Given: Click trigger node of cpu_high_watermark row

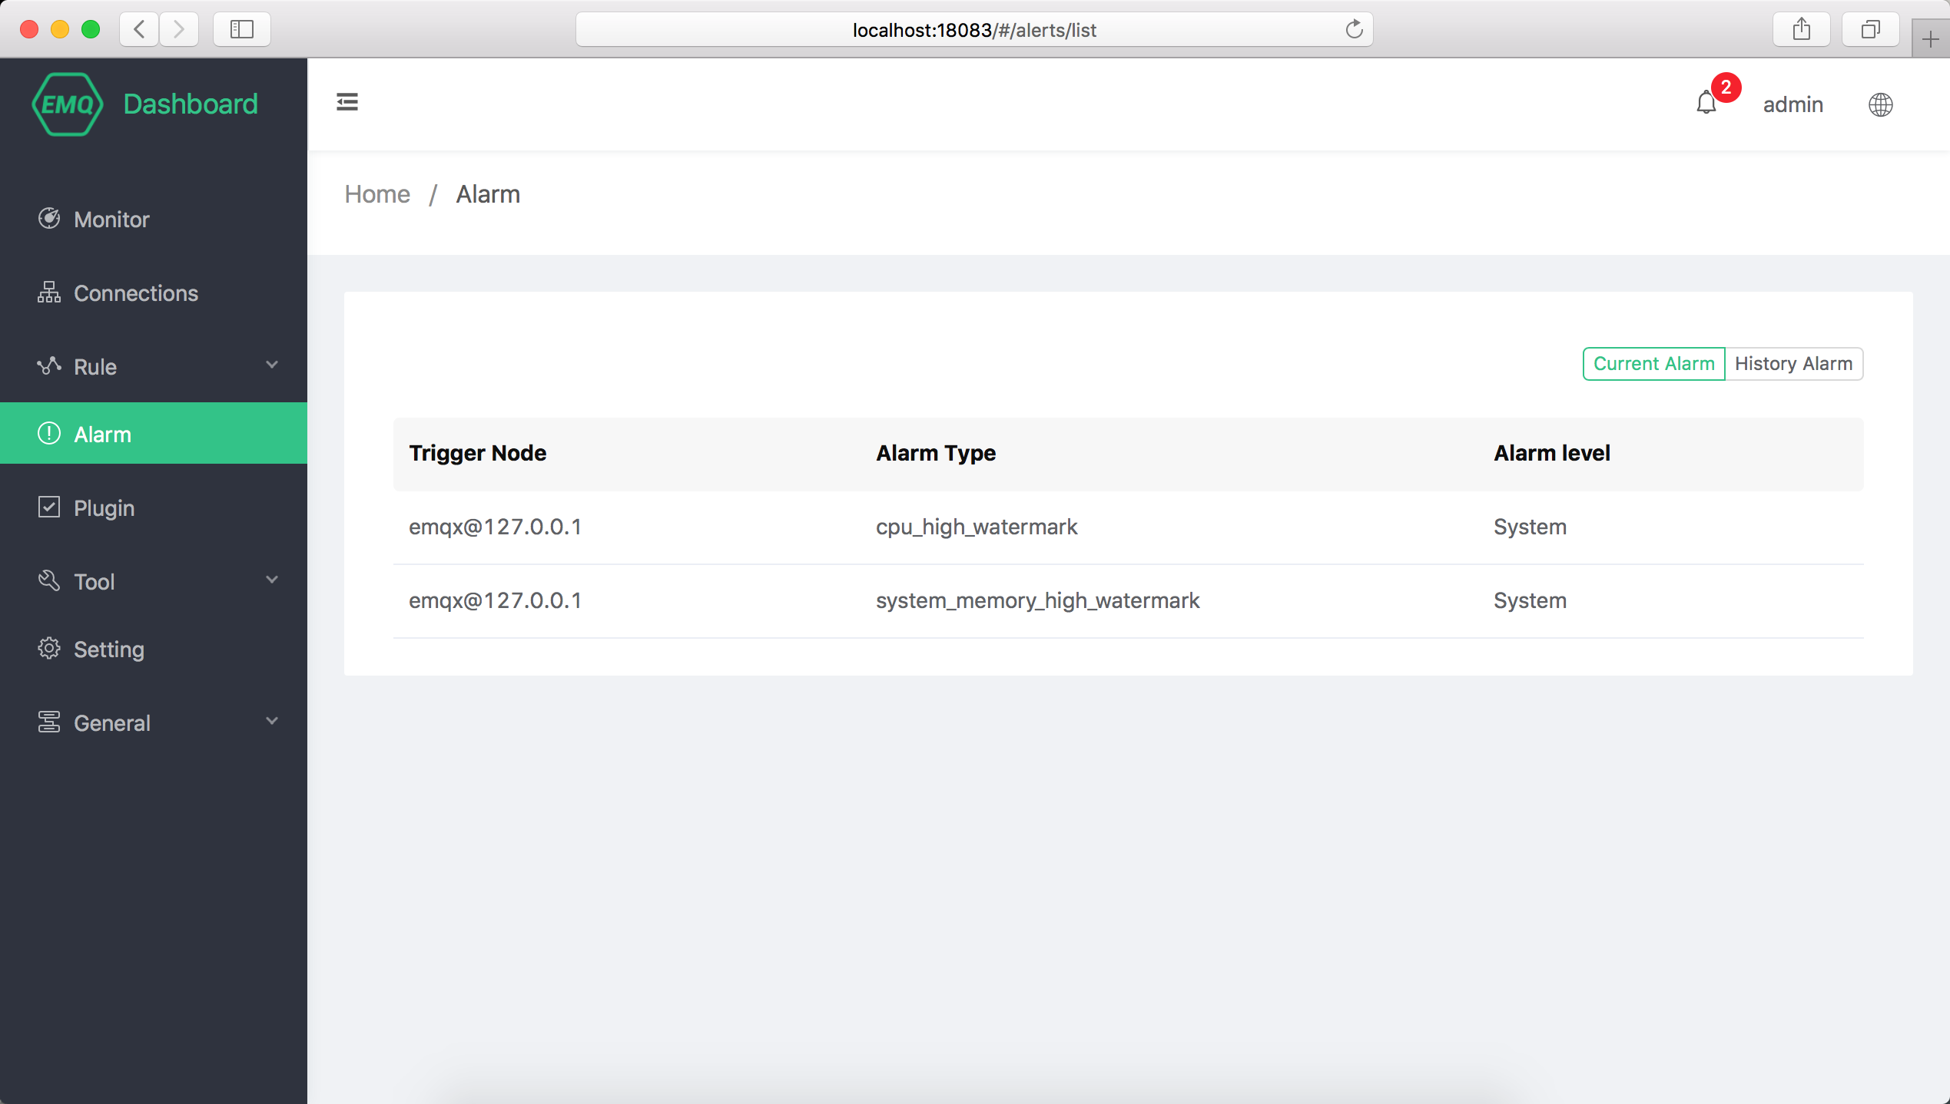Looking at the screenshot, I should tap(495, 527).
